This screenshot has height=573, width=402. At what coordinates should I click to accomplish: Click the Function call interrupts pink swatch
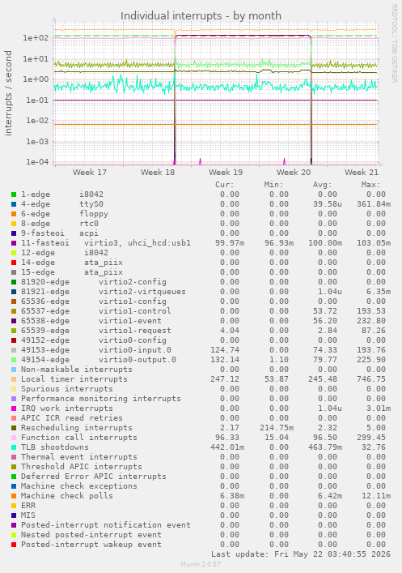(14, 437)
